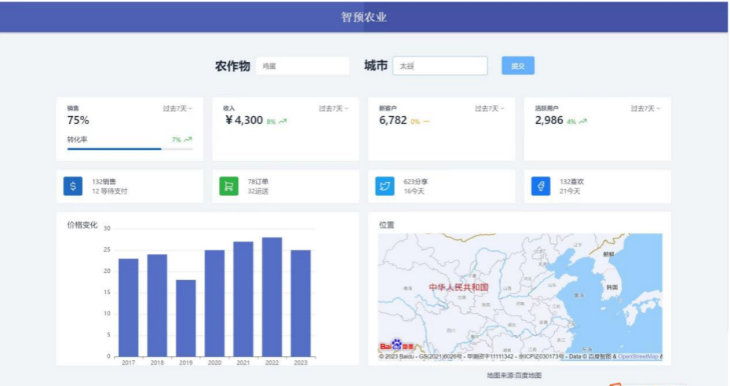The image size is (730, 386).
Task: Click the Baidu map logo
Action: point(396,344)
